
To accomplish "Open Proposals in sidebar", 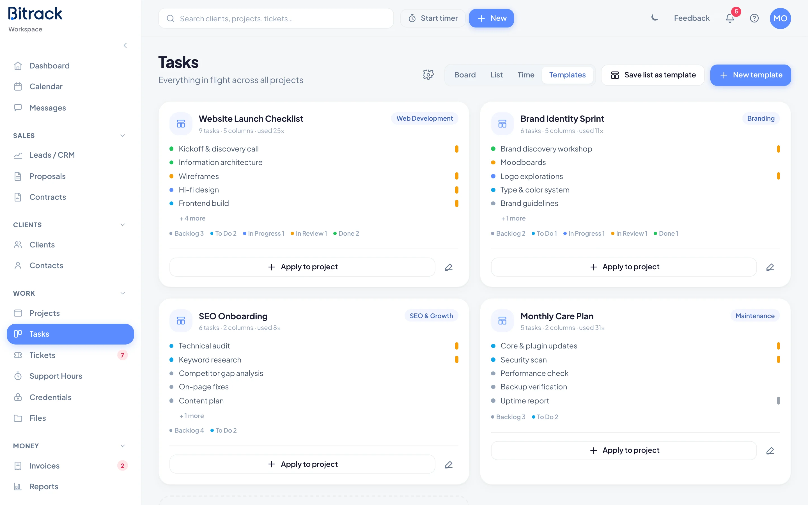I will (70, 176).
